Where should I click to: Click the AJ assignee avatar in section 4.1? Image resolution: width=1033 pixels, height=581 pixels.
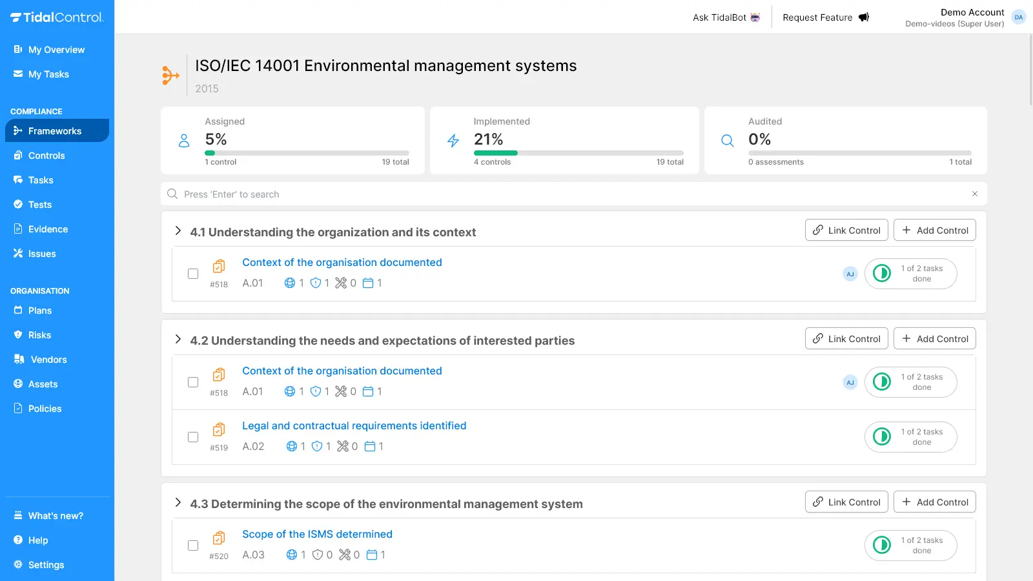pos(850,274)
